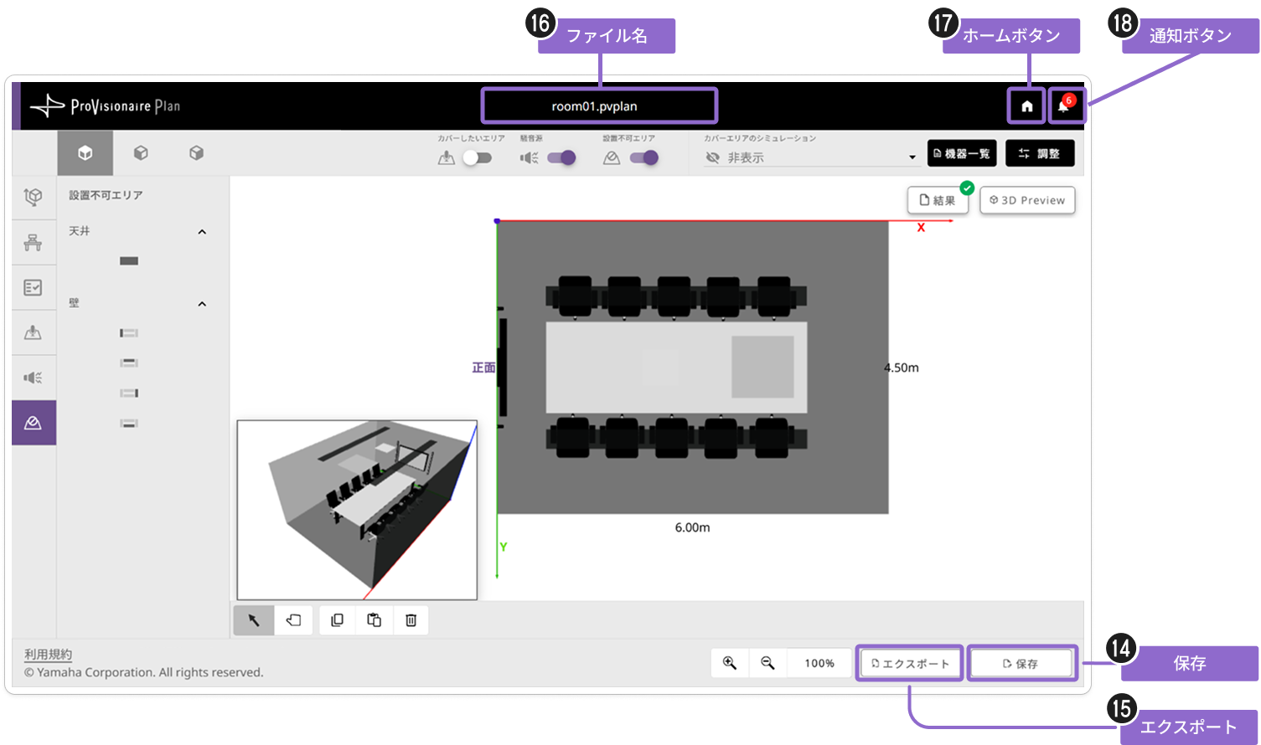The width and height of the screenshot is (1261, 745).
Task: Click the ProVisionaire Plan logo
Action: click(x=106, y=106)
